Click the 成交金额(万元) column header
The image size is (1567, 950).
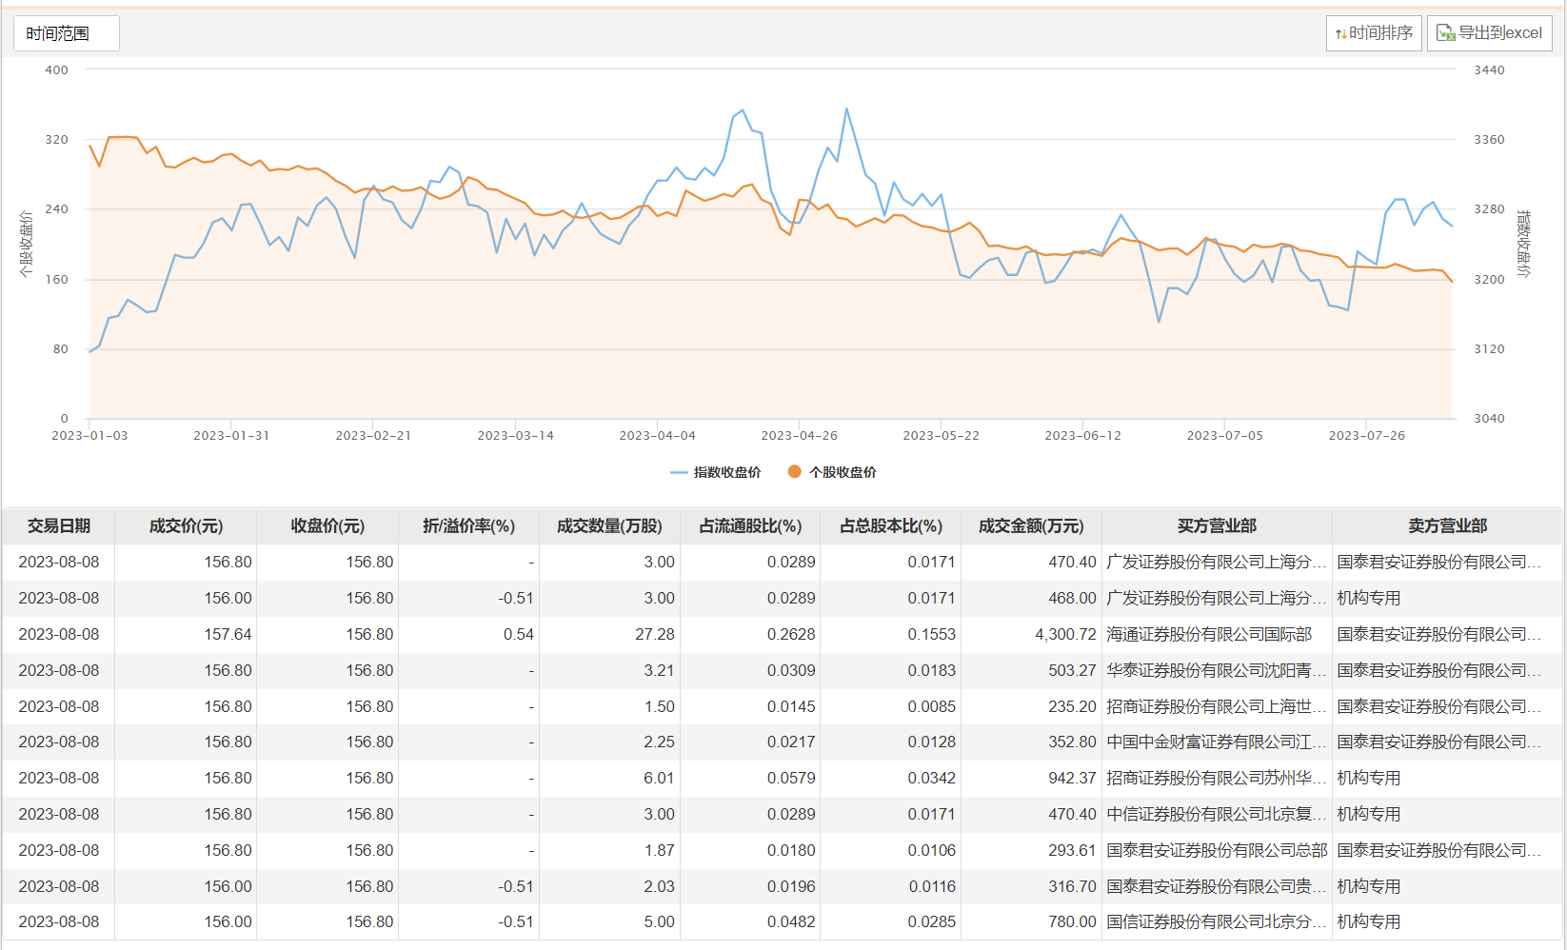[x=1031, y=525]
